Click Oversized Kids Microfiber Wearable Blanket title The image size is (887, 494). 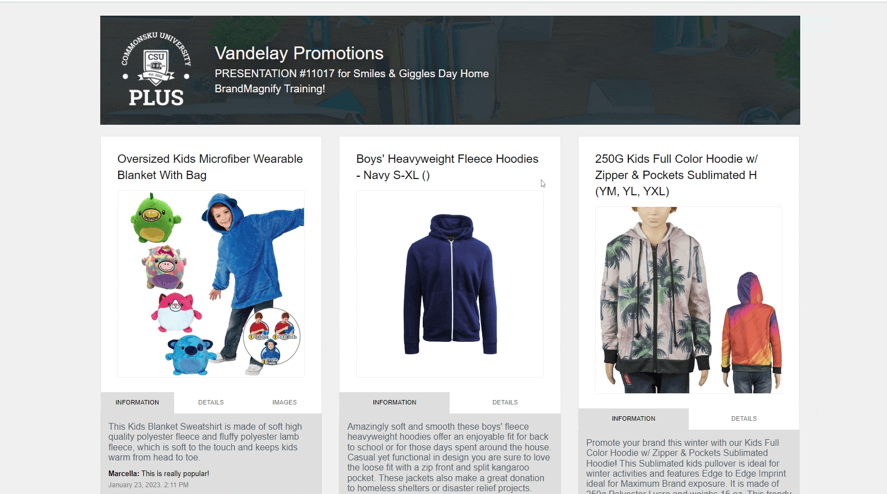(x=210, y=167)
